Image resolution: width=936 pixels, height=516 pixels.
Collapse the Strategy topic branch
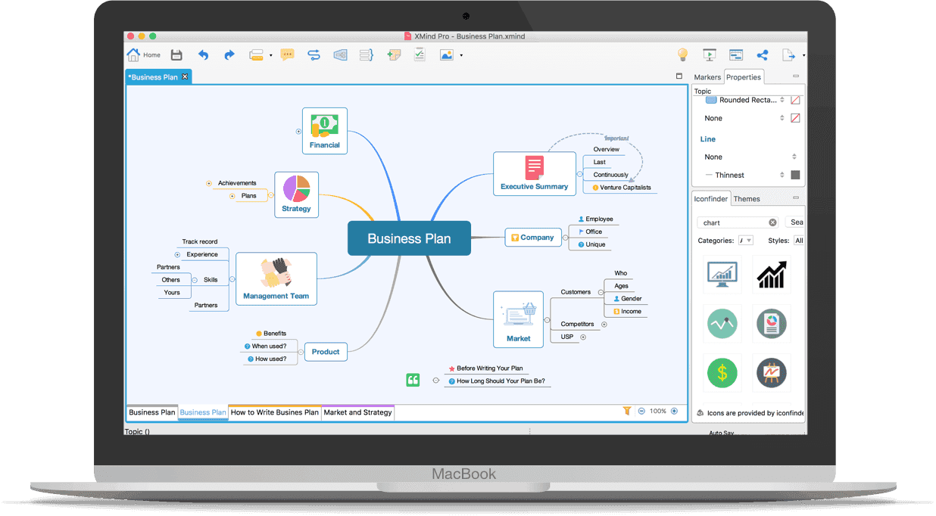pyautogui.click(x=269, y=195)
